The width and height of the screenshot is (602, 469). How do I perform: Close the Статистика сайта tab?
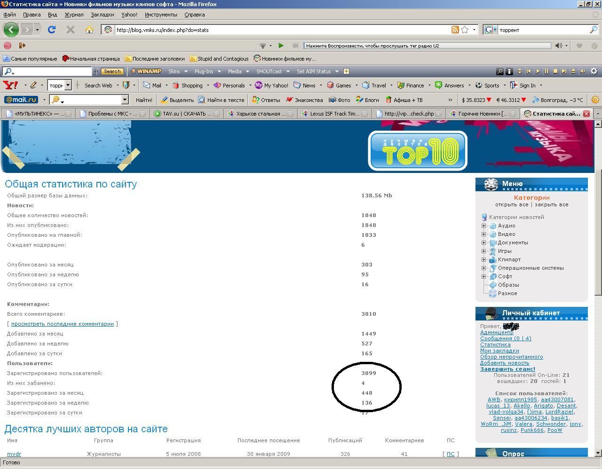point(586,114)
